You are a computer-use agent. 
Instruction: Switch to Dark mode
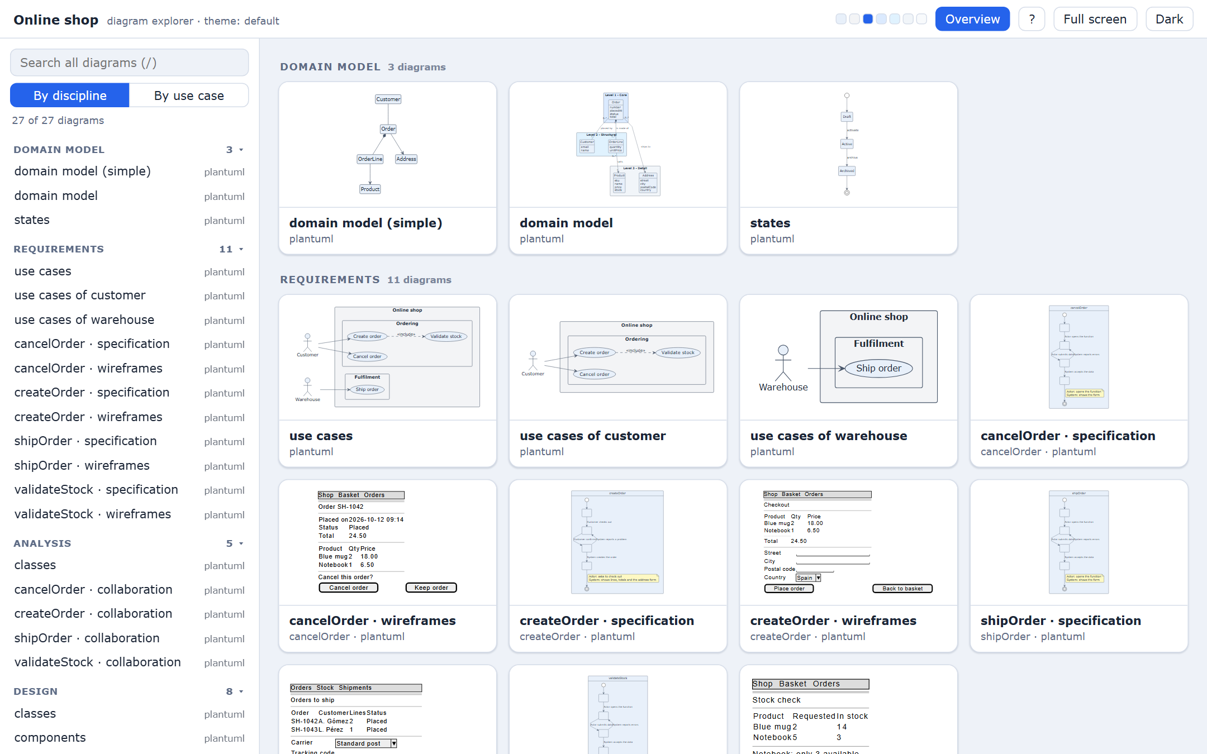pyautogui.click(x=1169, y=19)
